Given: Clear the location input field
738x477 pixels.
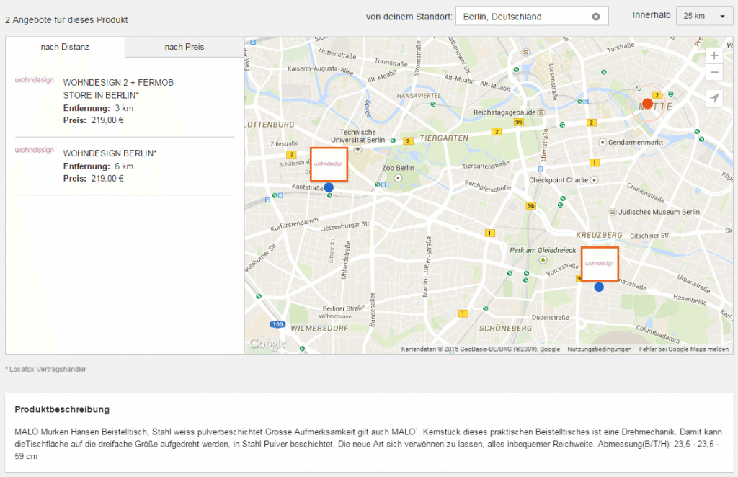Looking at the screenshot, I should tap(596, 15).
